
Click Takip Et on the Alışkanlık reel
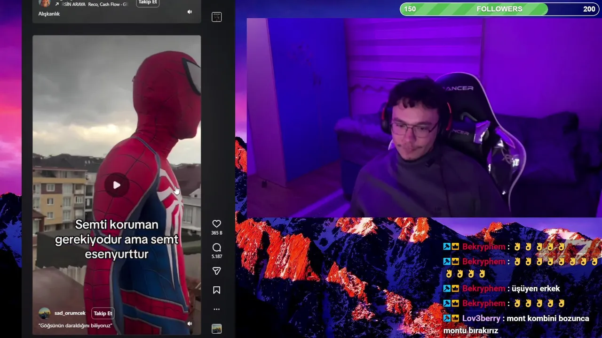point(147,3)
